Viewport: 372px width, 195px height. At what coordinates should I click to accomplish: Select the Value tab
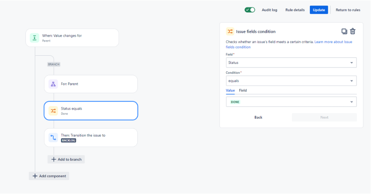click(x=230, y=90)
